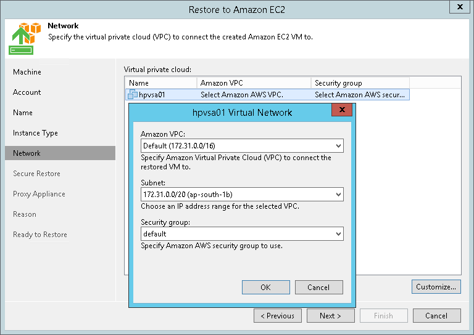Screen dimensions: 474x335
Task: Cancel the hpvsa01 Virtual Network dialog
Action: [x=318, y=288]
